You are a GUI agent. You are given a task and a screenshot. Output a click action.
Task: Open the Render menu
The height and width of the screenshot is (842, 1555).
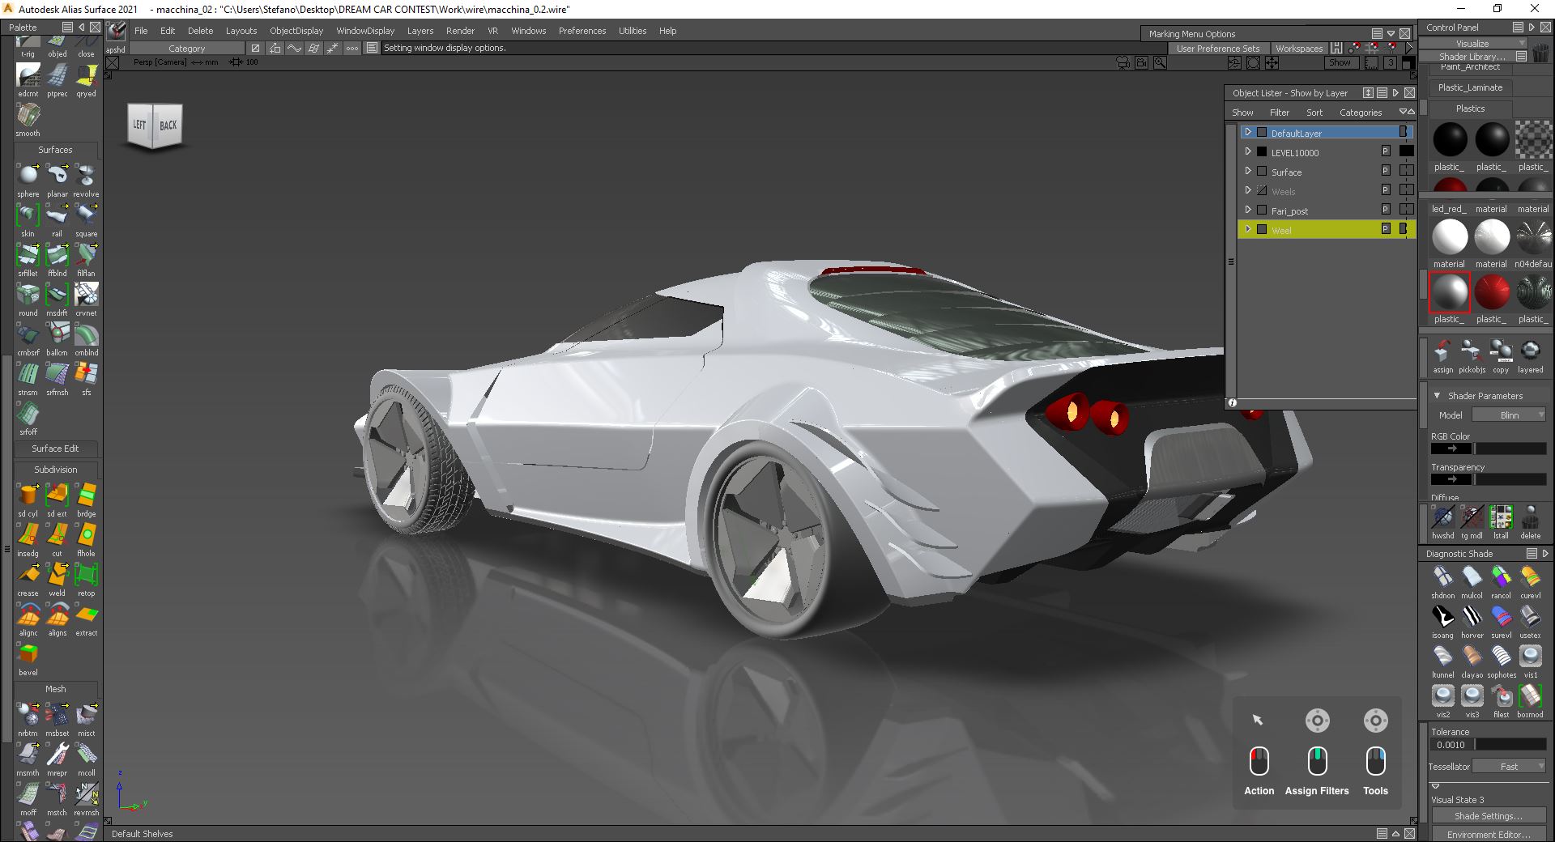460,31
